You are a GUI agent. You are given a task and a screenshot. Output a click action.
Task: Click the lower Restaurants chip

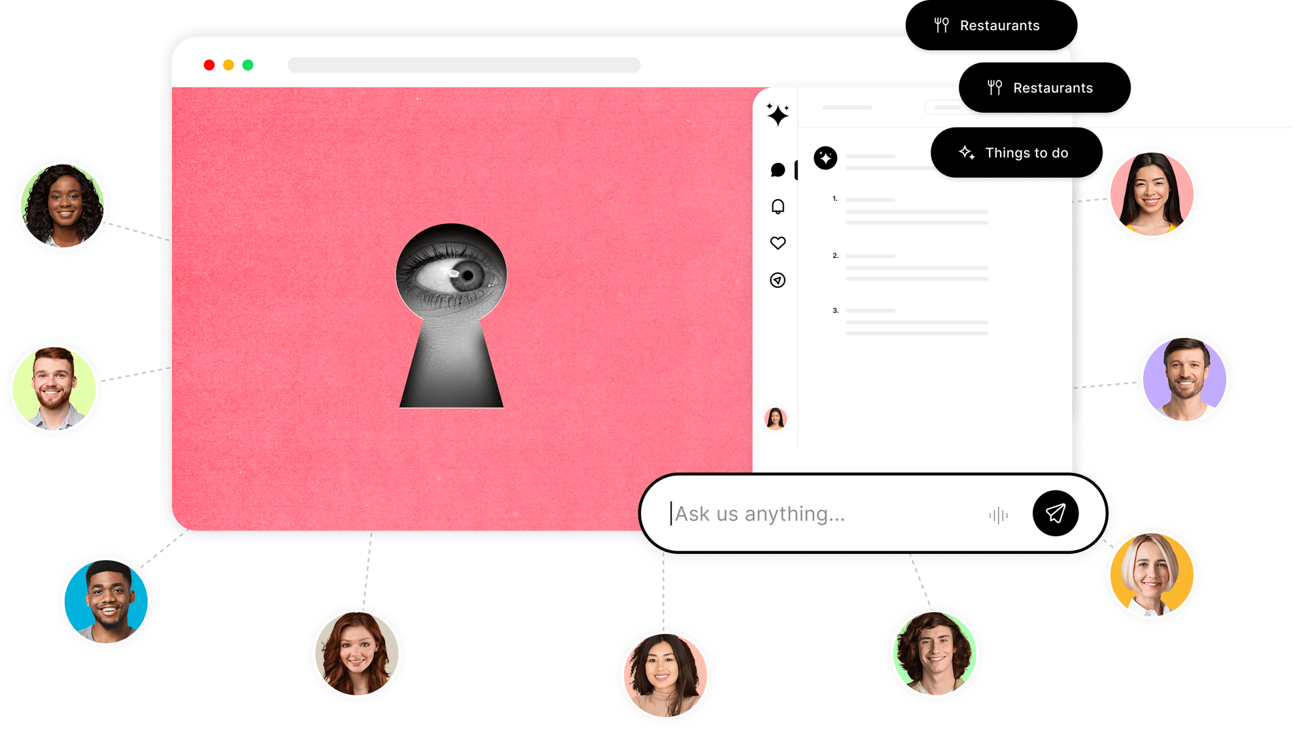point(1044,88)
